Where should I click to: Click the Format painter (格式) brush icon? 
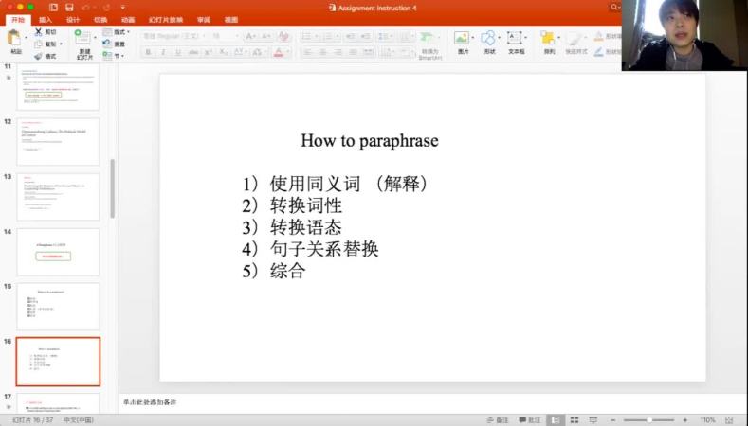click(x=38, y=56)
